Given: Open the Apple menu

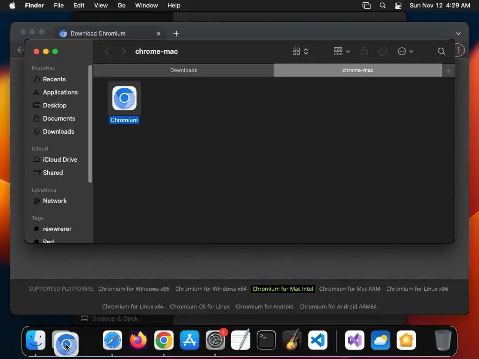Looking at the screenshot, I should tap(12, 6).
